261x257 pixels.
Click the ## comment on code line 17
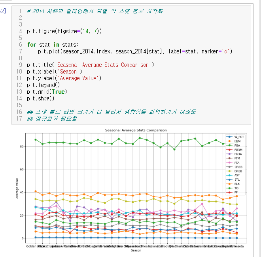pyautogui.click(x=52, y=119)
